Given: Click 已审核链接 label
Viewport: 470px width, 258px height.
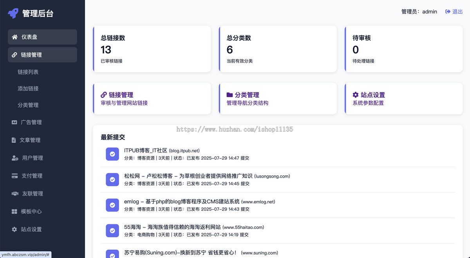Looking at the screenshot, I should pyautogui.click(x=112, y=61).
